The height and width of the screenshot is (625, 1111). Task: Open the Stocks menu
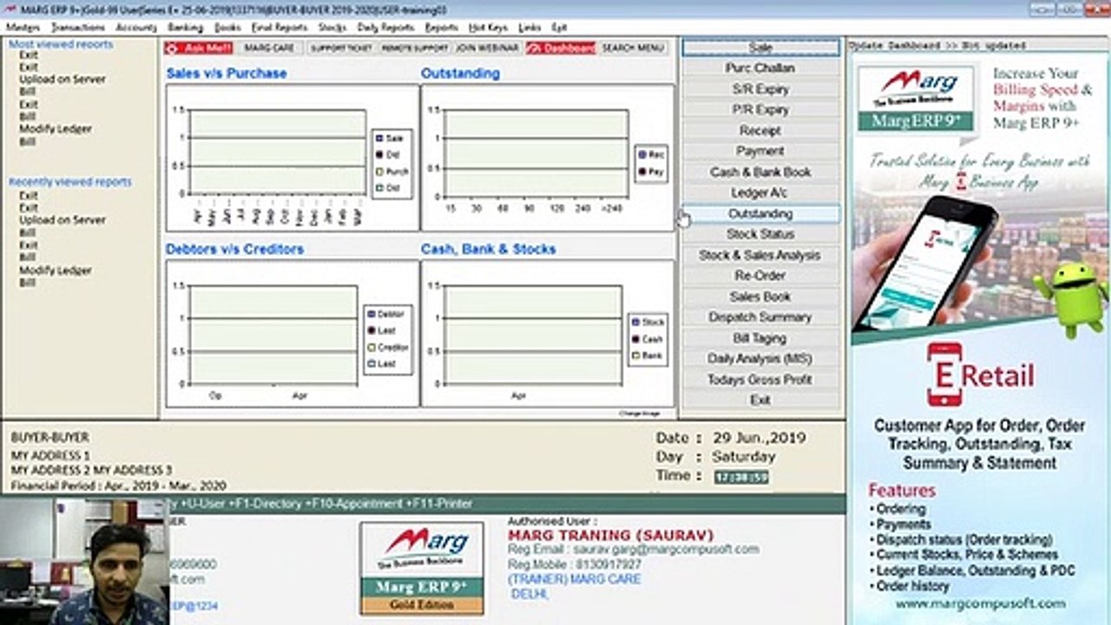coord(332,28)
